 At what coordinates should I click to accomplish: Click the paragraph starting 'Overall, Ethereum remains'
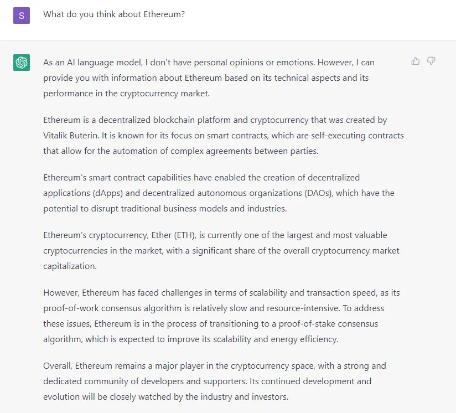tap(215, 381)
